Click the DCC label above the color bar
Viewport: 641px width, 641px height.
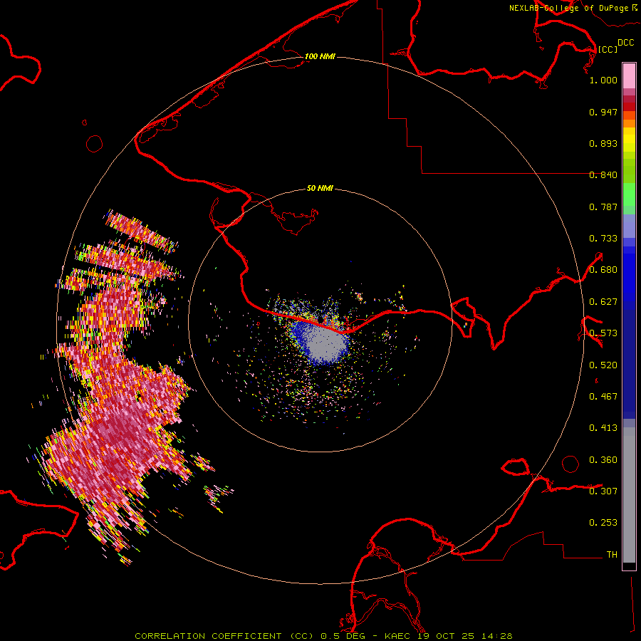[625, 43]
